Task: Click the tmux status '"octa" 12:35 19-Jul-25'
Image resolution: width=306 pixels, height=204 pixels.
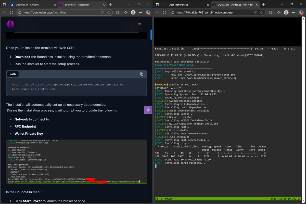Action: click(x=285, y=199)
